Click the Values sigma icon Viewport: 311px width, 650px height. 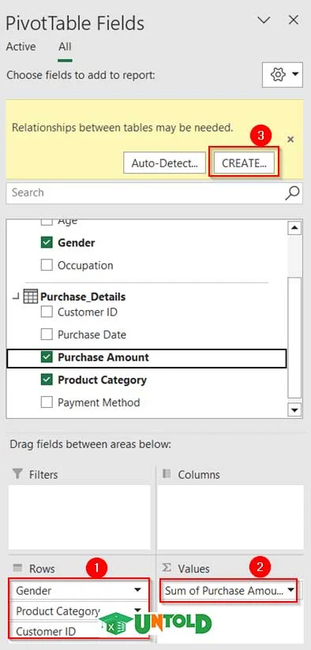pyautogui.click(x=167, y=568)
